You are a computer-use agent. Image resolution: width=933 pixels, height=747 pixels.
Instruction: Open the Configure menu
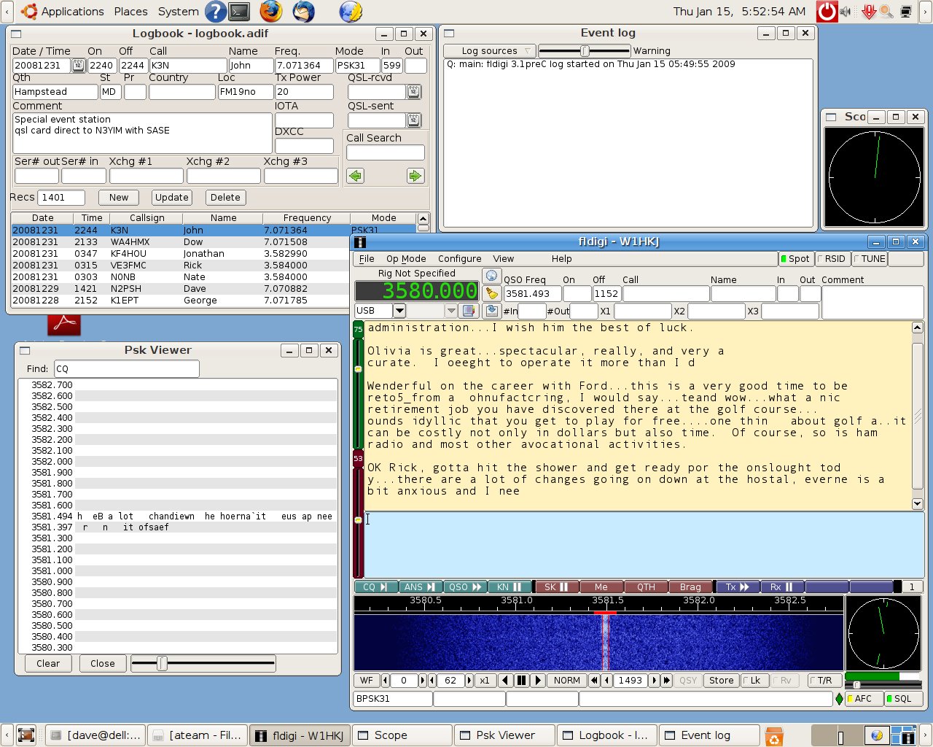tap(459, 259)
